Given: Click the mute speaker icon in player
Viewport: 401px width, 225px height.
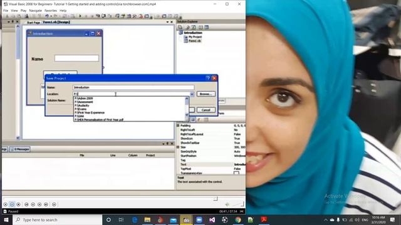Looking at the screenshot, I should pyautogui.click(x=227, y=204).
